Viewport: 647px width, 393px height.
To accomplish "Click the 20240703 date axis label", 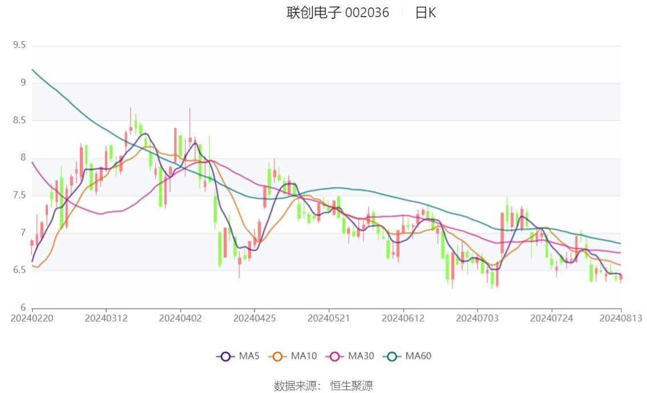I will tap(478, 318).
